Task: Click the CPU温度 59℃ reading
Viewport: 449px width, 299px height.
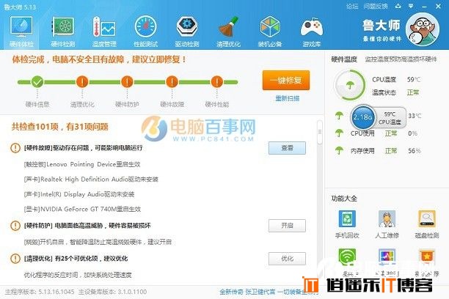Action: point(414,80)
